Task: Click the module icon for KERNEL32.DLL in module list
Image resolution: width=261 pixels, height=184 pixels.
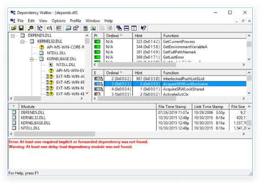Action: (14, 118)
